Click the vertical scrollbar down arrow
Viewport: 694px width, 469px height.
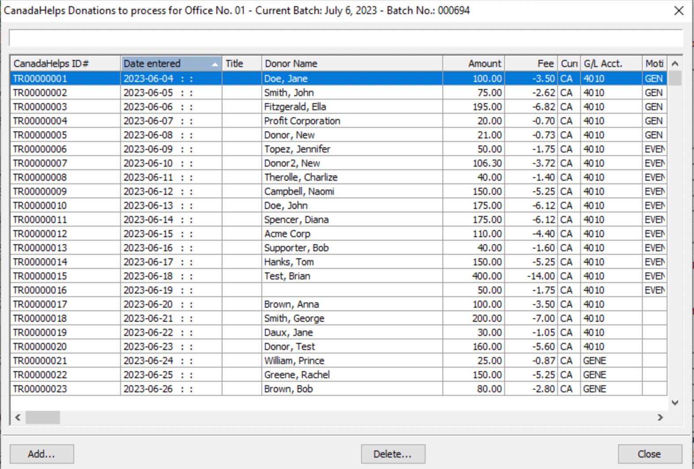(x=675, y=402)
